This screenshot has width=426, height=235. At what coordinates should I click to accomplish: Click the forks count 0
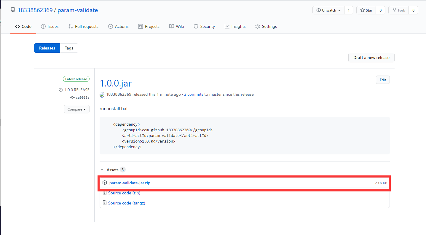pos(413,10)
